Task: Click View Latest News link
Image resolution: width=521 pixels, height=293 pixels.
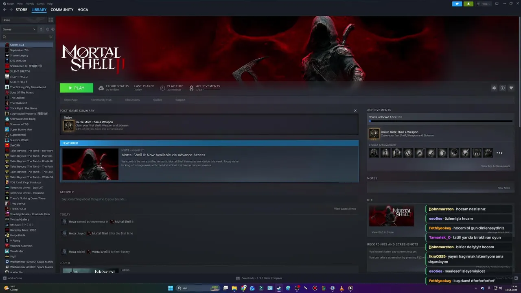Action: pyautogui.click(x=345, y=209)
